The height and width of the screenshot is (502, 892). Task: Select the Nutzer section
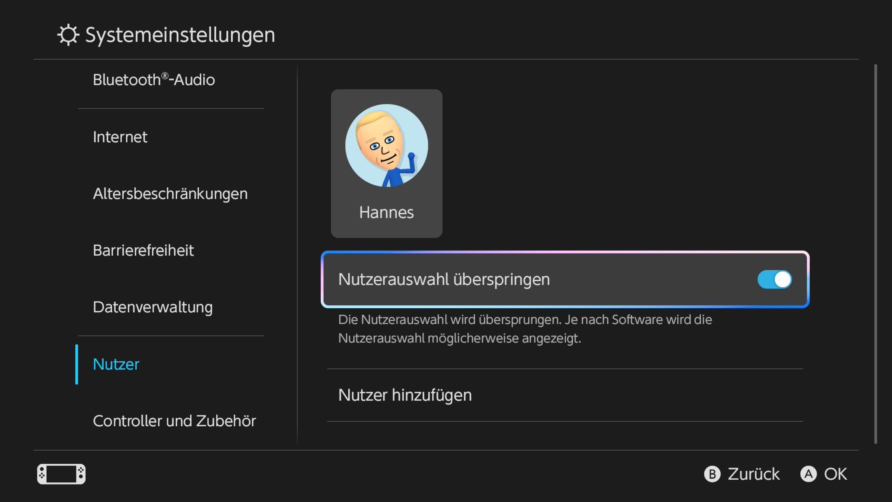[116, 364]
